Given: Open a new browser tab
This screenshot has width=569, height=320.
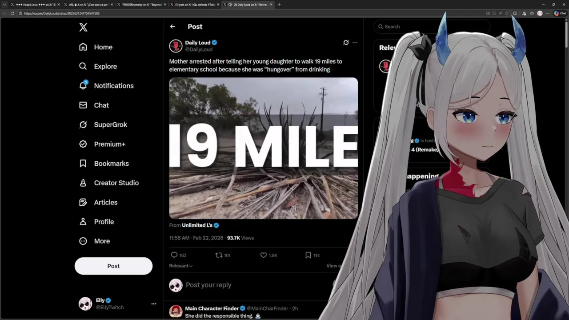Looking at the screenshot, I should 279,4.
